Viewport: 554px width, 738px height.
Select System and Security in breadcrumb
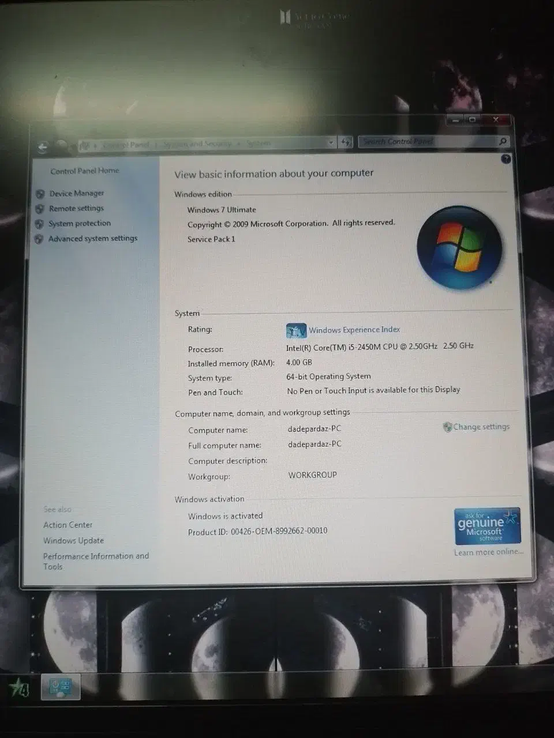point(197,144)
